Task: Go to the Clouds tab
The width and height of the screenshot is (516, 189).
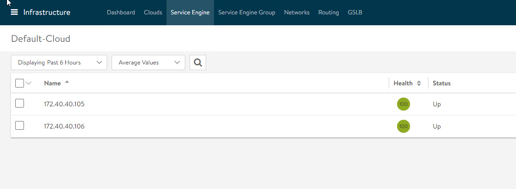Action: [153, 13]
